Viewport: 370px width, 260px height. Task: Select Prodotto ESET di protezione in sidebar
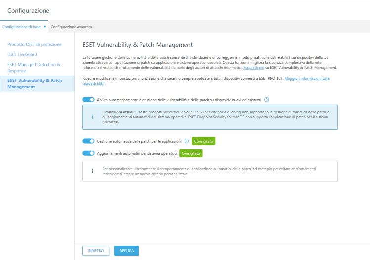pos(35,44)
